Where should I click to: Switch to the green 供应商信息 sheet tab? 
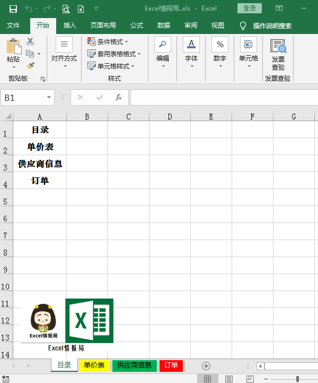click(134, 365)
